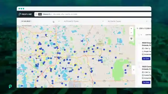The height and width of the screenshot is (94, 168).
Task: Click property type icon beside Condo/To
Action: [143, 75]
